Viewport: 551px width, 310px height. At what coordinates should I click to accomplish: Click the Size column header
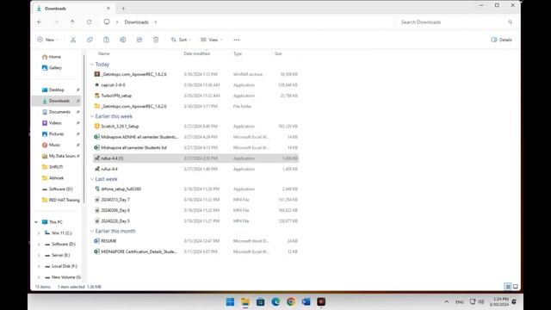pos(278,53)
